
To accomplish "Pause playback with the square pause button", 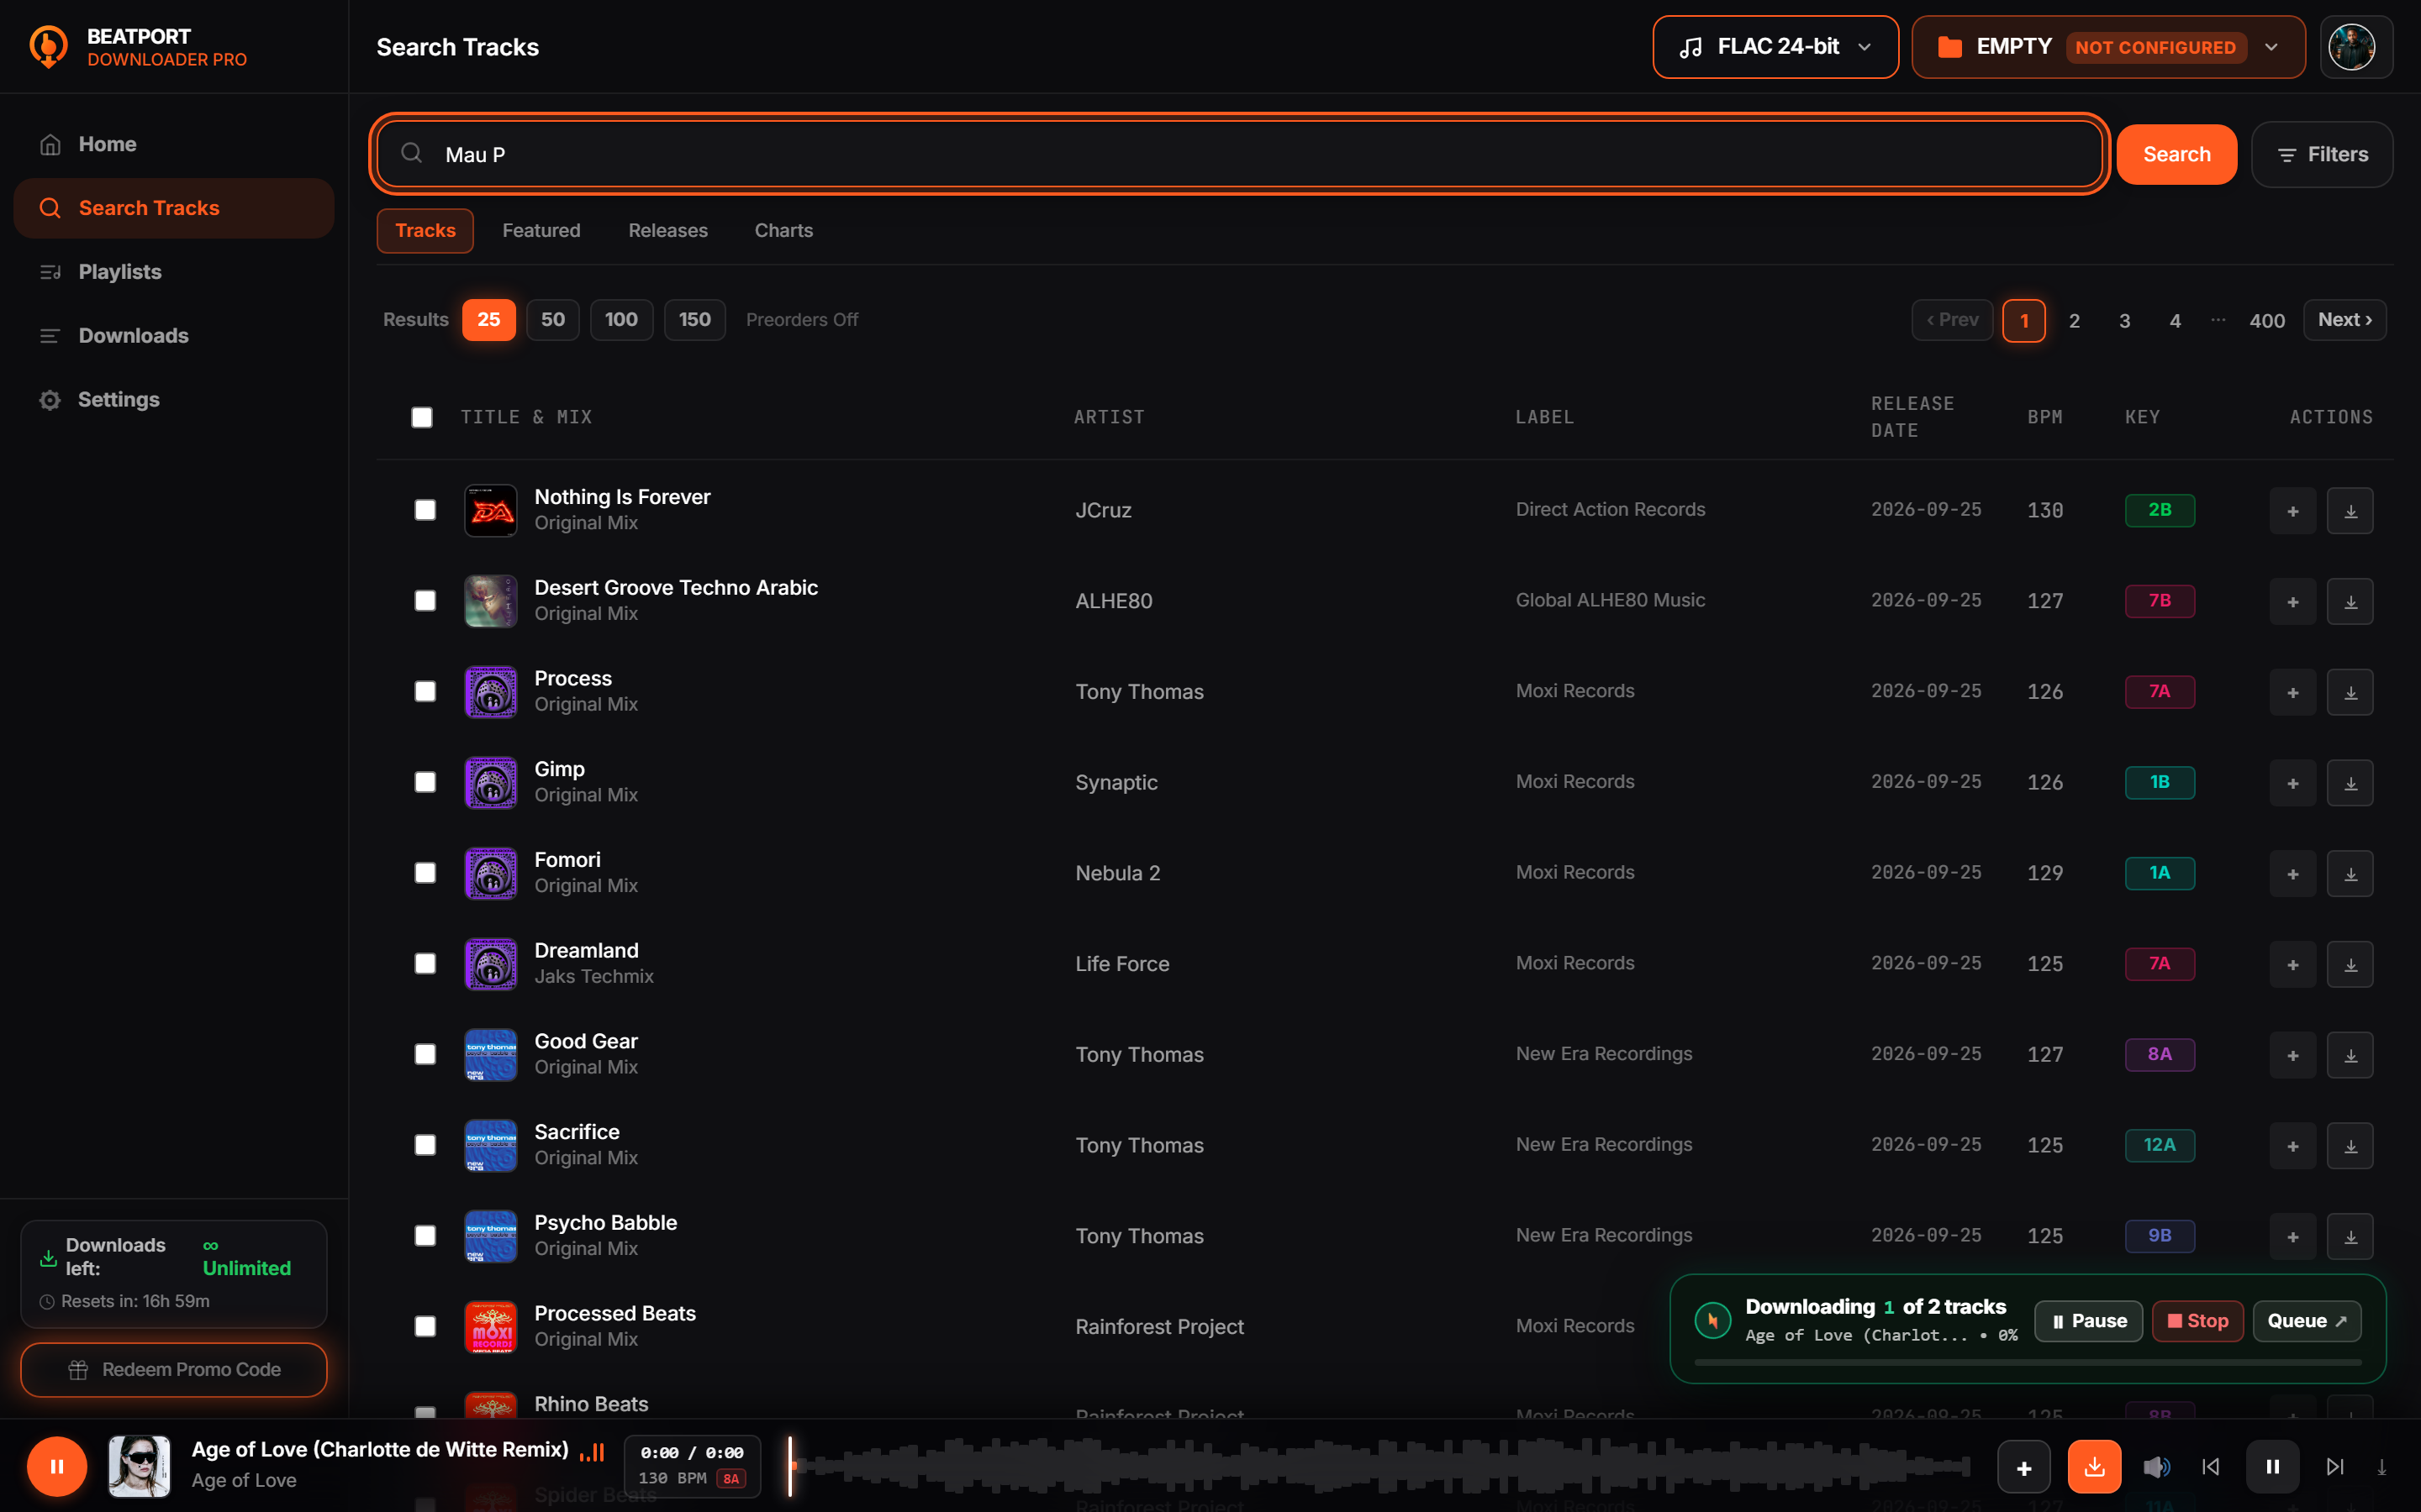I will (2272, 1467).
